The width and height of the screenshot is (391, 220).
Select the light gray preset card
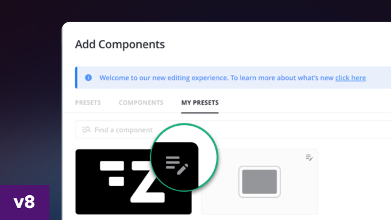pos(259,182)
